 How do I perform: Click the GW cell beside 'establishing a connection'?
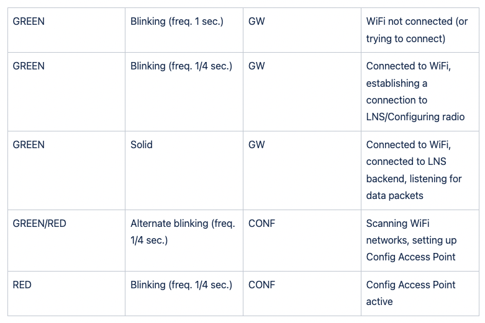[x=302, y=92]
